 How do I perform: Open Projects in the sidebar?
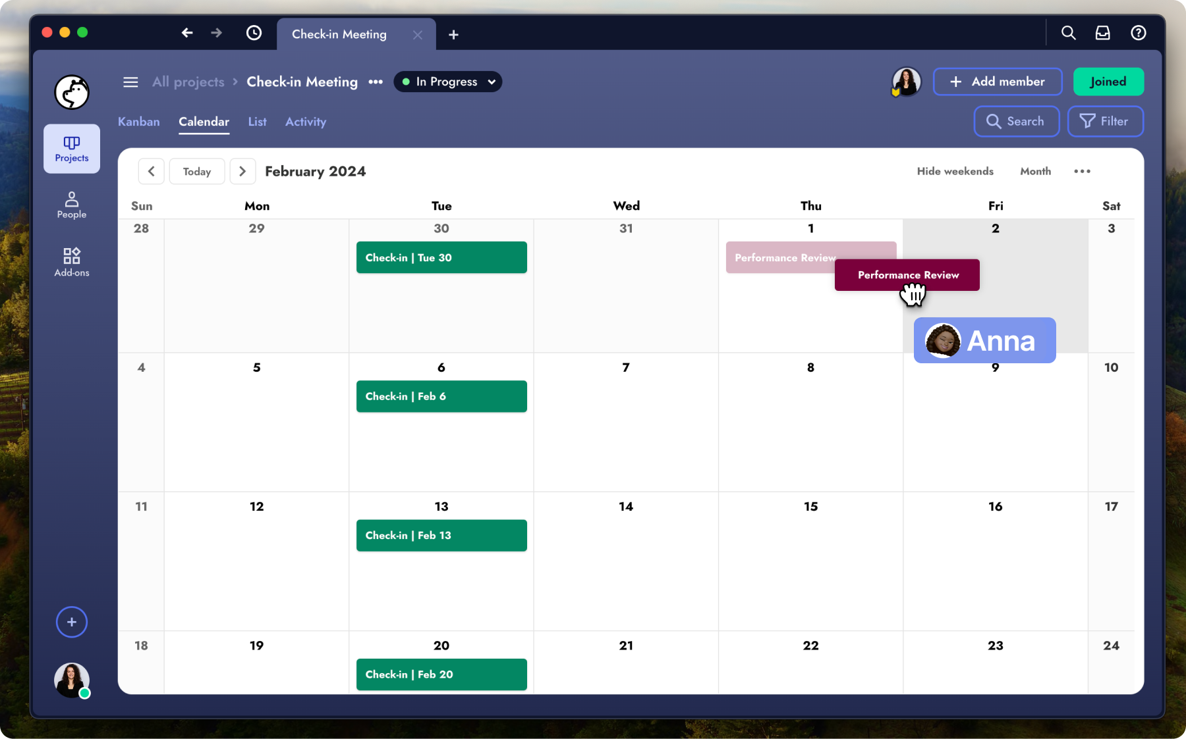tap(72, 149)
